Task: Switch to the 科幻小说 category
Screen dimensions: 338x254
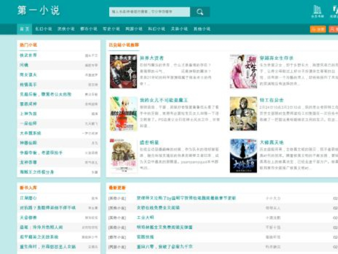Action: pos(157,29)
